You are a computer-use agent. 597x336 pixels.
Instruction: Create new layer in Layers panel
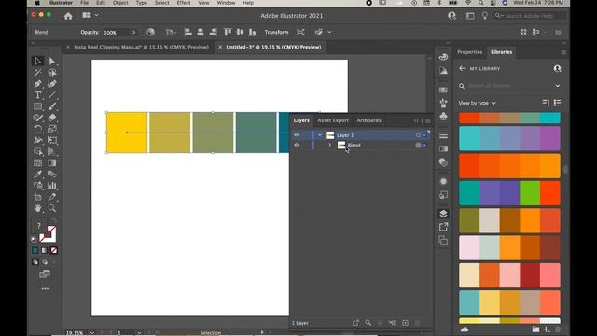point(405,323)
